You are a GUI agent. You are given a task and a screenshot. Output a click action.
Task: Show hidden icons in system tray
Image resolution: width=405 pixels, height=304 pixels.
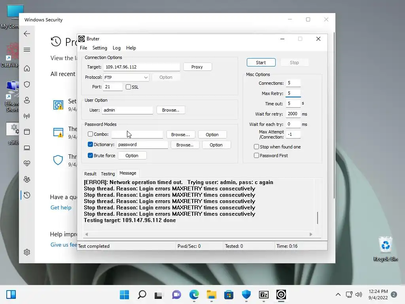[338, 294]
